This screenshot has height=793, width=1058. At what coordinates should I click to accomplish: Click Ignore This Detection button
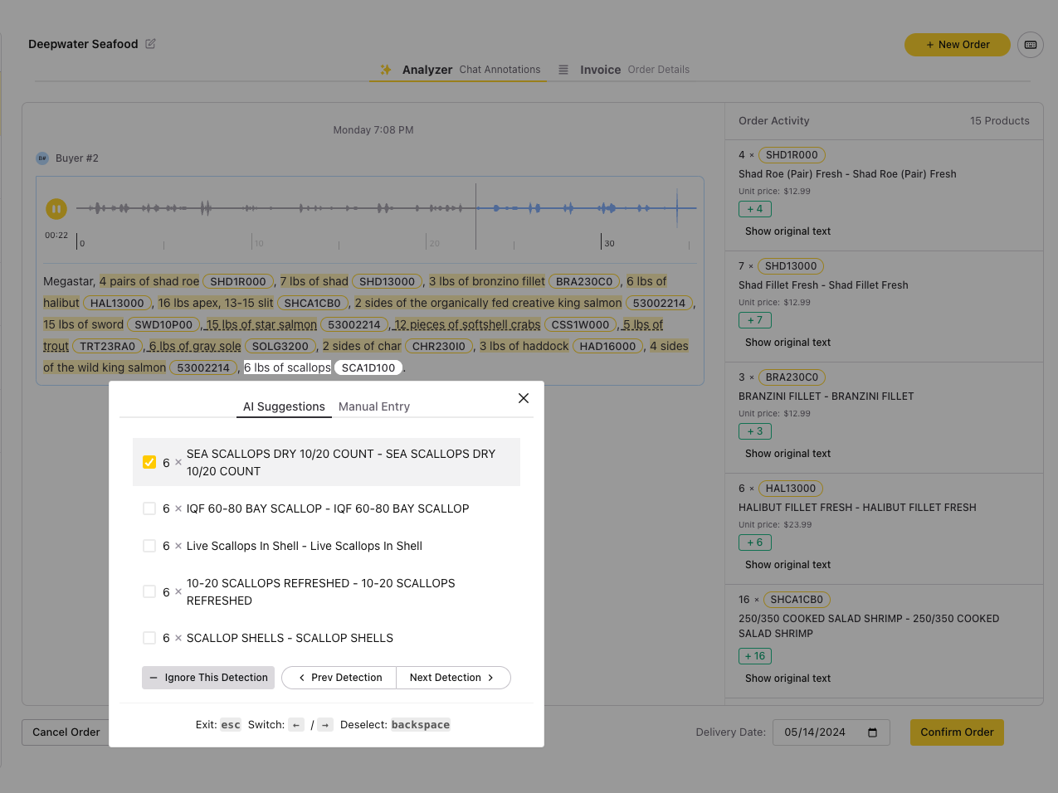208,678
